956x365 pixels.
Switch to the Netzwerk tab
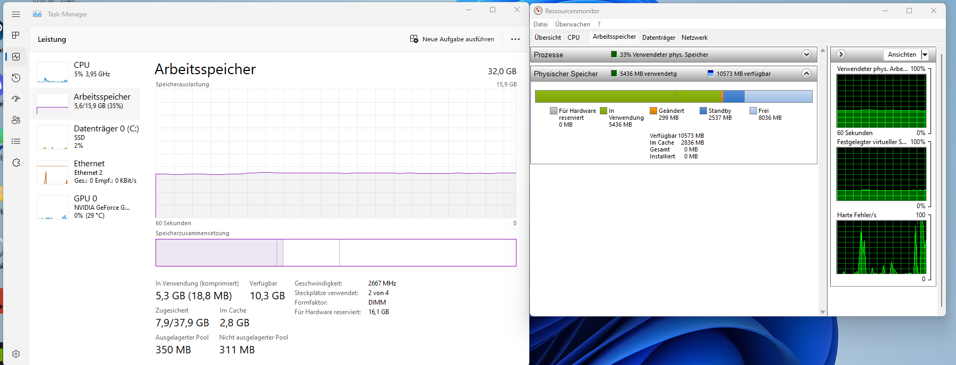(694, 38)
